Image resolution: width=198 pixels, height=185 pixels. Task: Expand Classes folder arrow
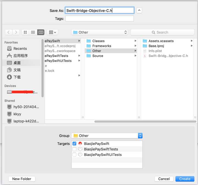coord(135,41)
